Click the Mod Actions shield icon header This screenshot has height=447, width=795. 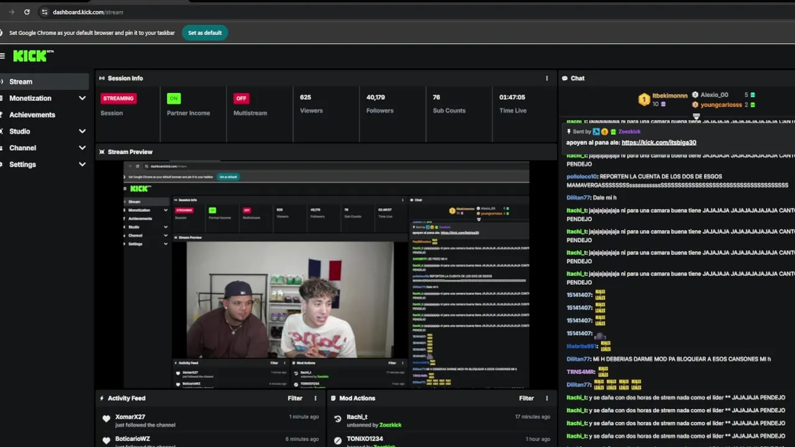coord(333,398)
